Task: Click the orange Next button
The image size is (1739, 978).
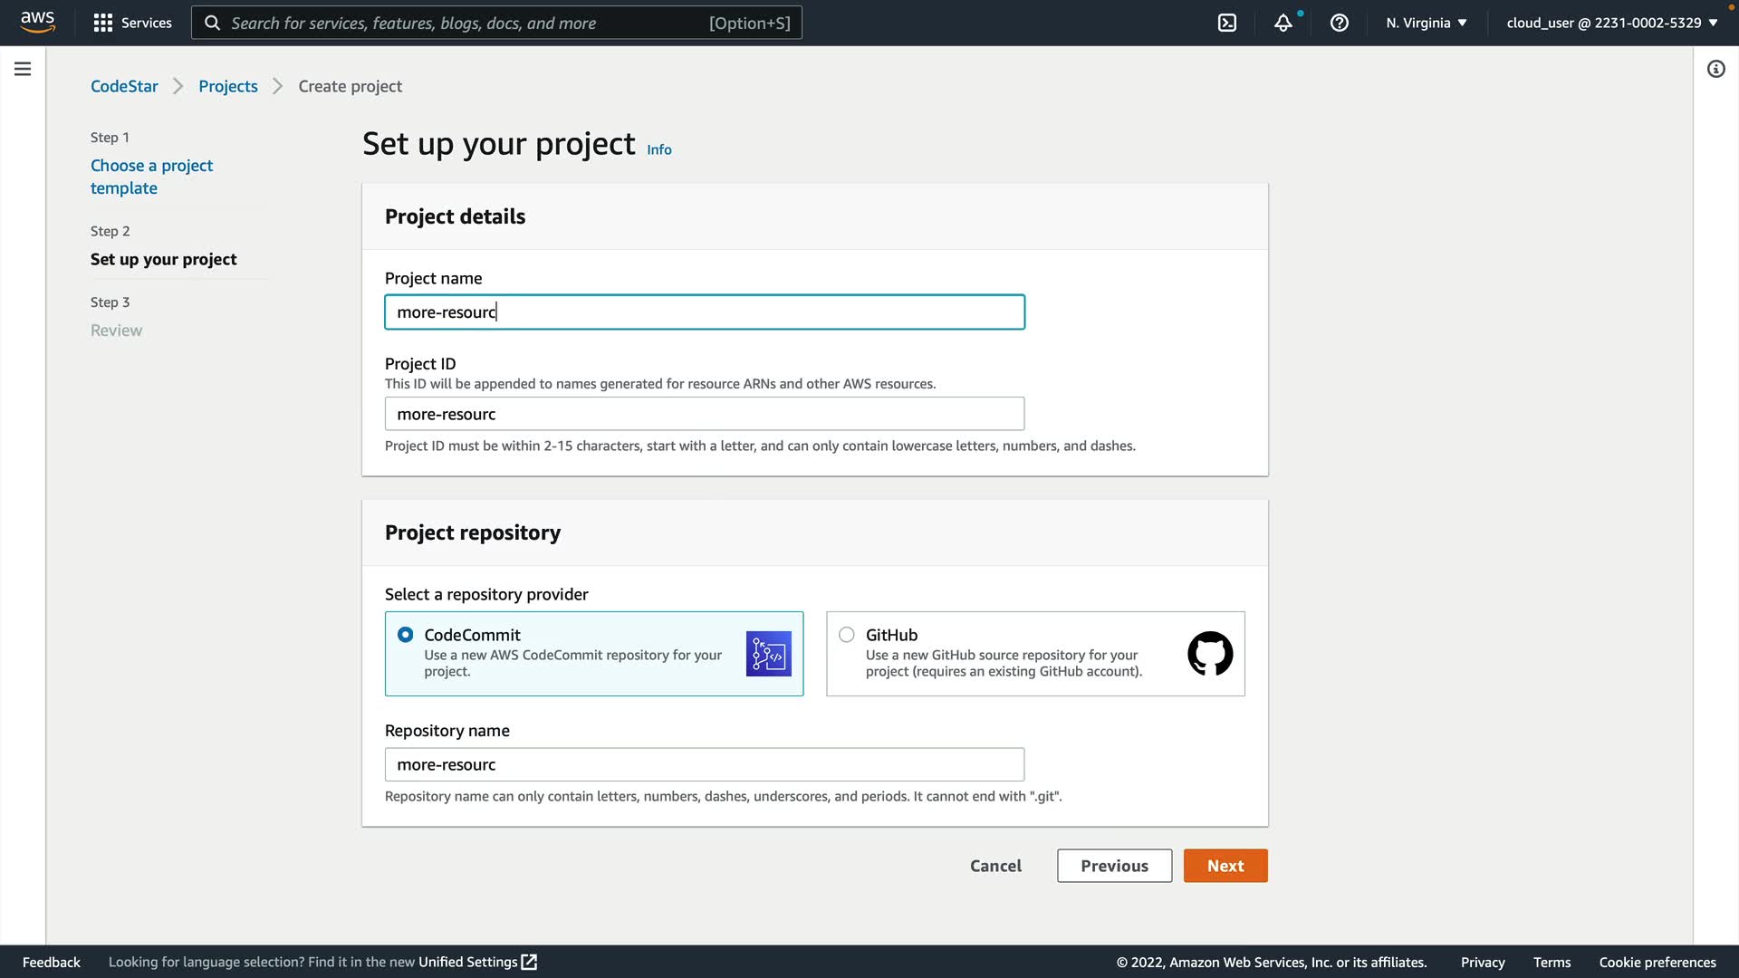Action: [1225, 866]
